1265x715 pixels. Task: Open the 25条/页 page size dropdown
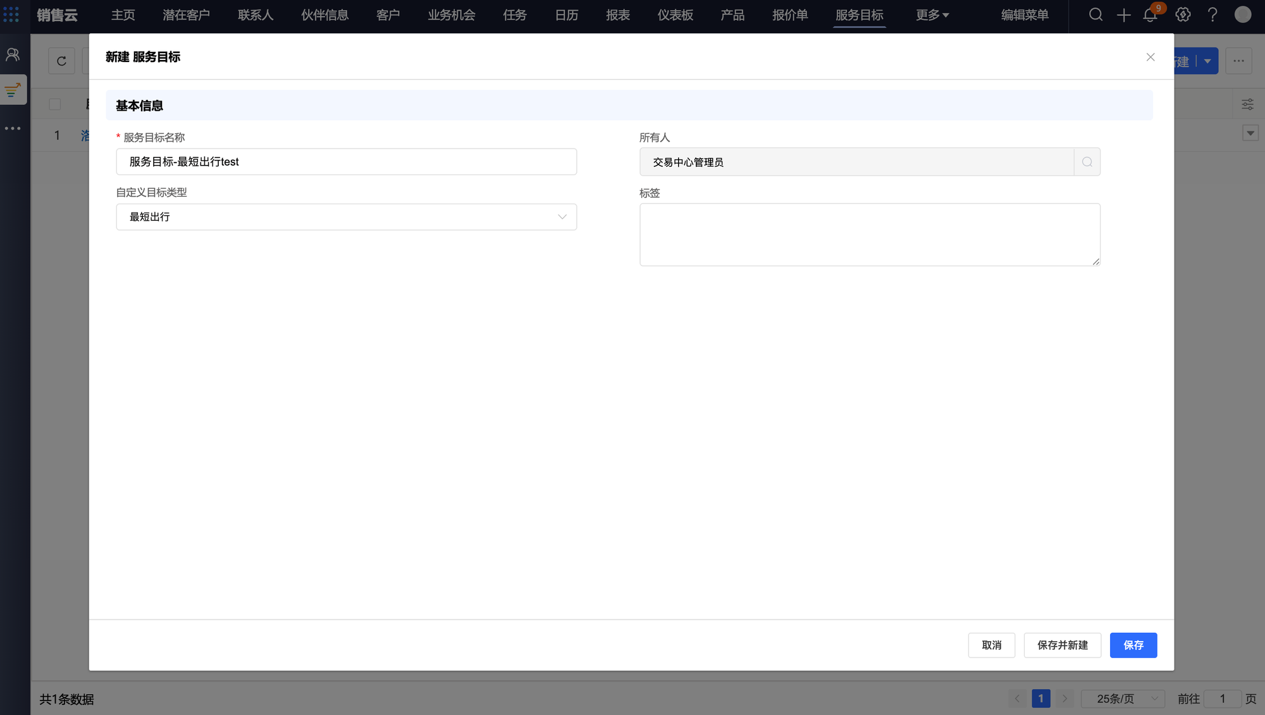point(1123,699)
